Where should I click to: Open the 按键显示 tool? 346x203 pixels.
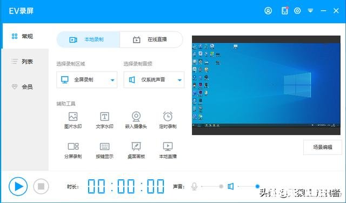(x=104, y=150)
